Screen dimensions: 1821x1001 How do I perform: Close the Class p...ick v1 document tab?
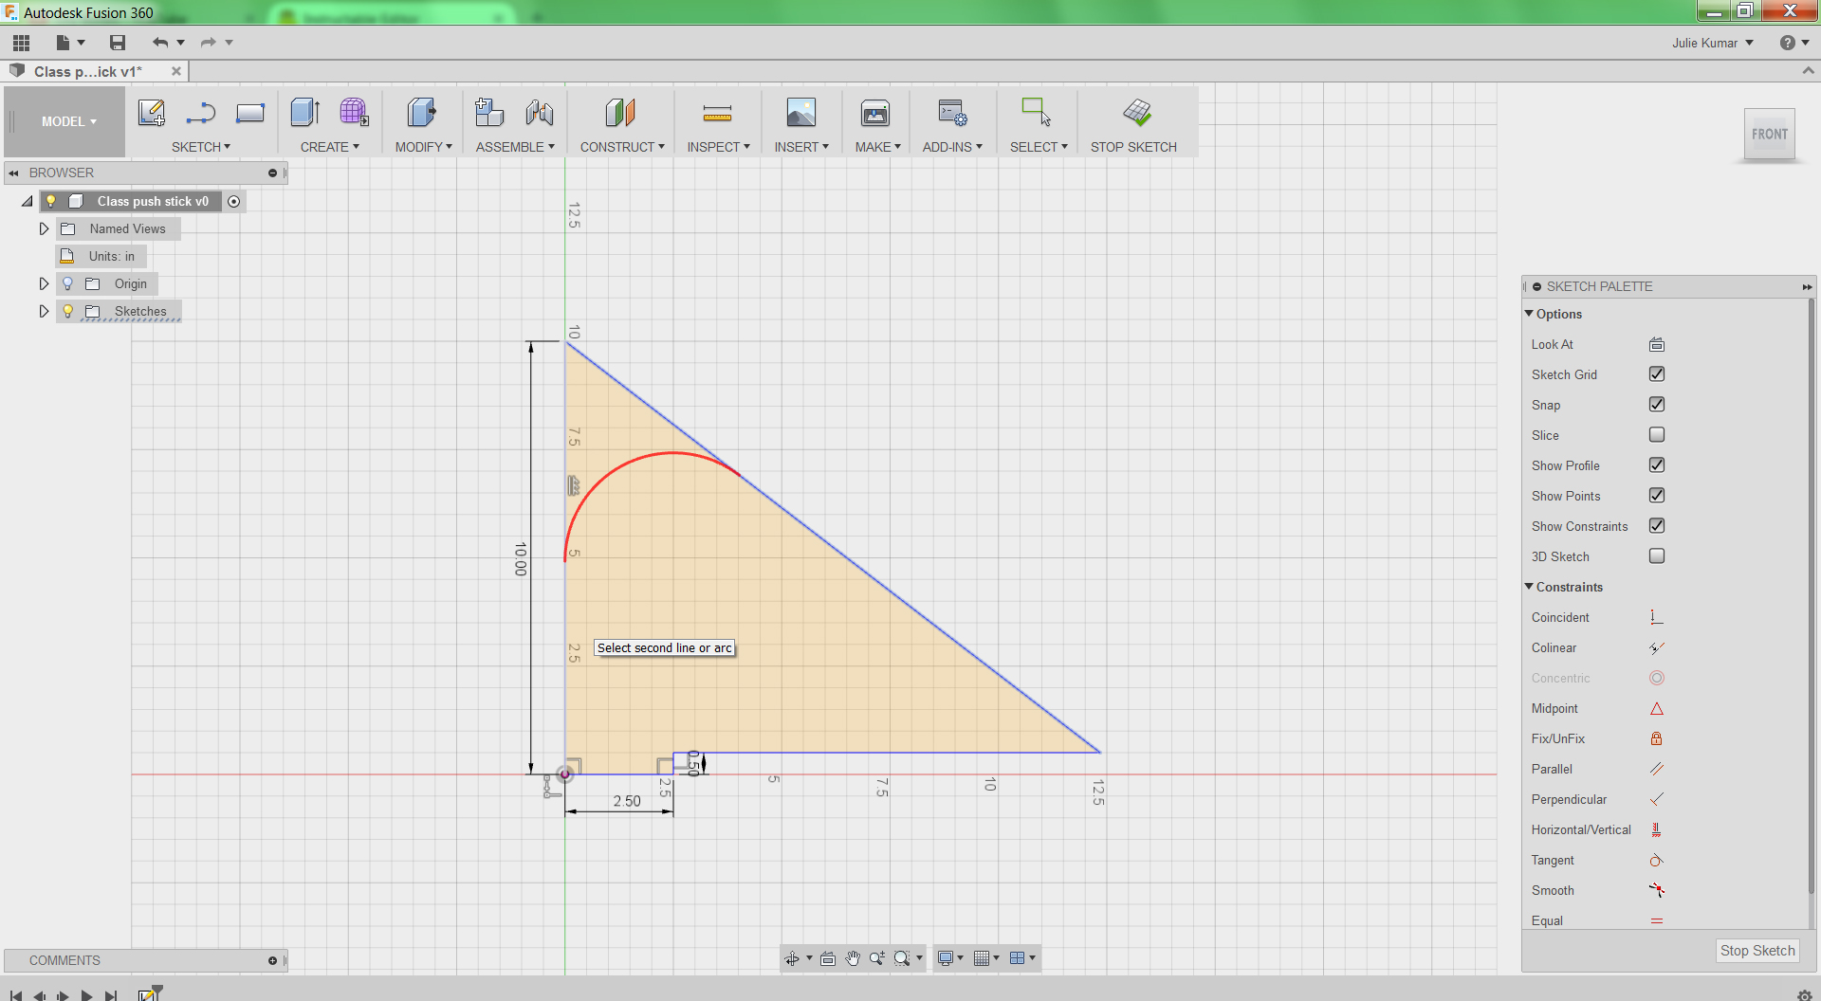coord(176,71)
